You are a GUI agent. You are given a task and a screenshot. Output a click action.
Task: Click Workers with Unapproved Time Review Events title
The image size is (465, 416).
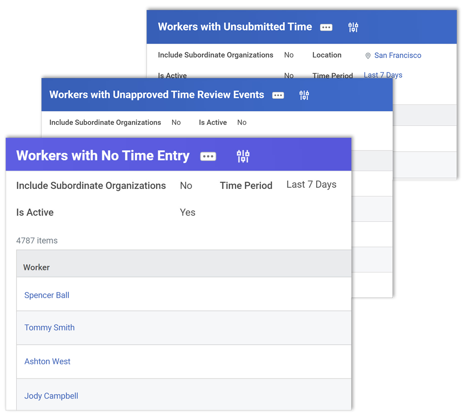[x=157, y=95]
